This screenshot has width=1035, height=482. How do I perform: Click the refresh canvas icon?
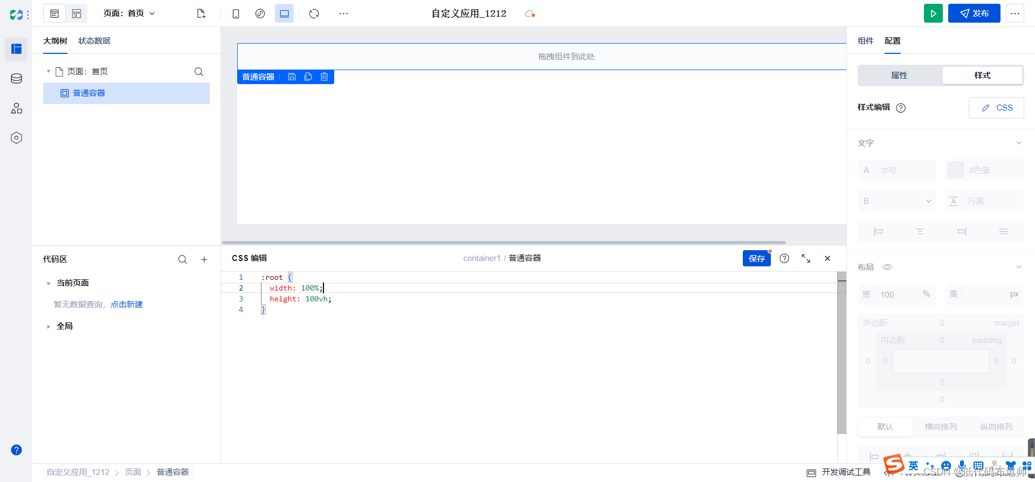(x=314, y=13)
